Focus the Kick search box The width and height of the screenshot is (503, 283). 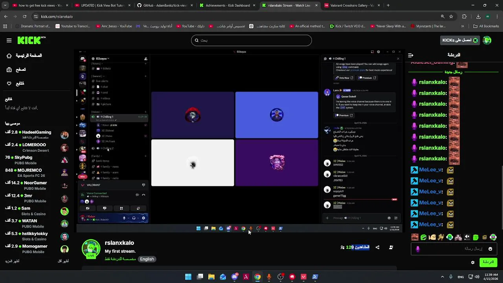[x=251, y=40]
